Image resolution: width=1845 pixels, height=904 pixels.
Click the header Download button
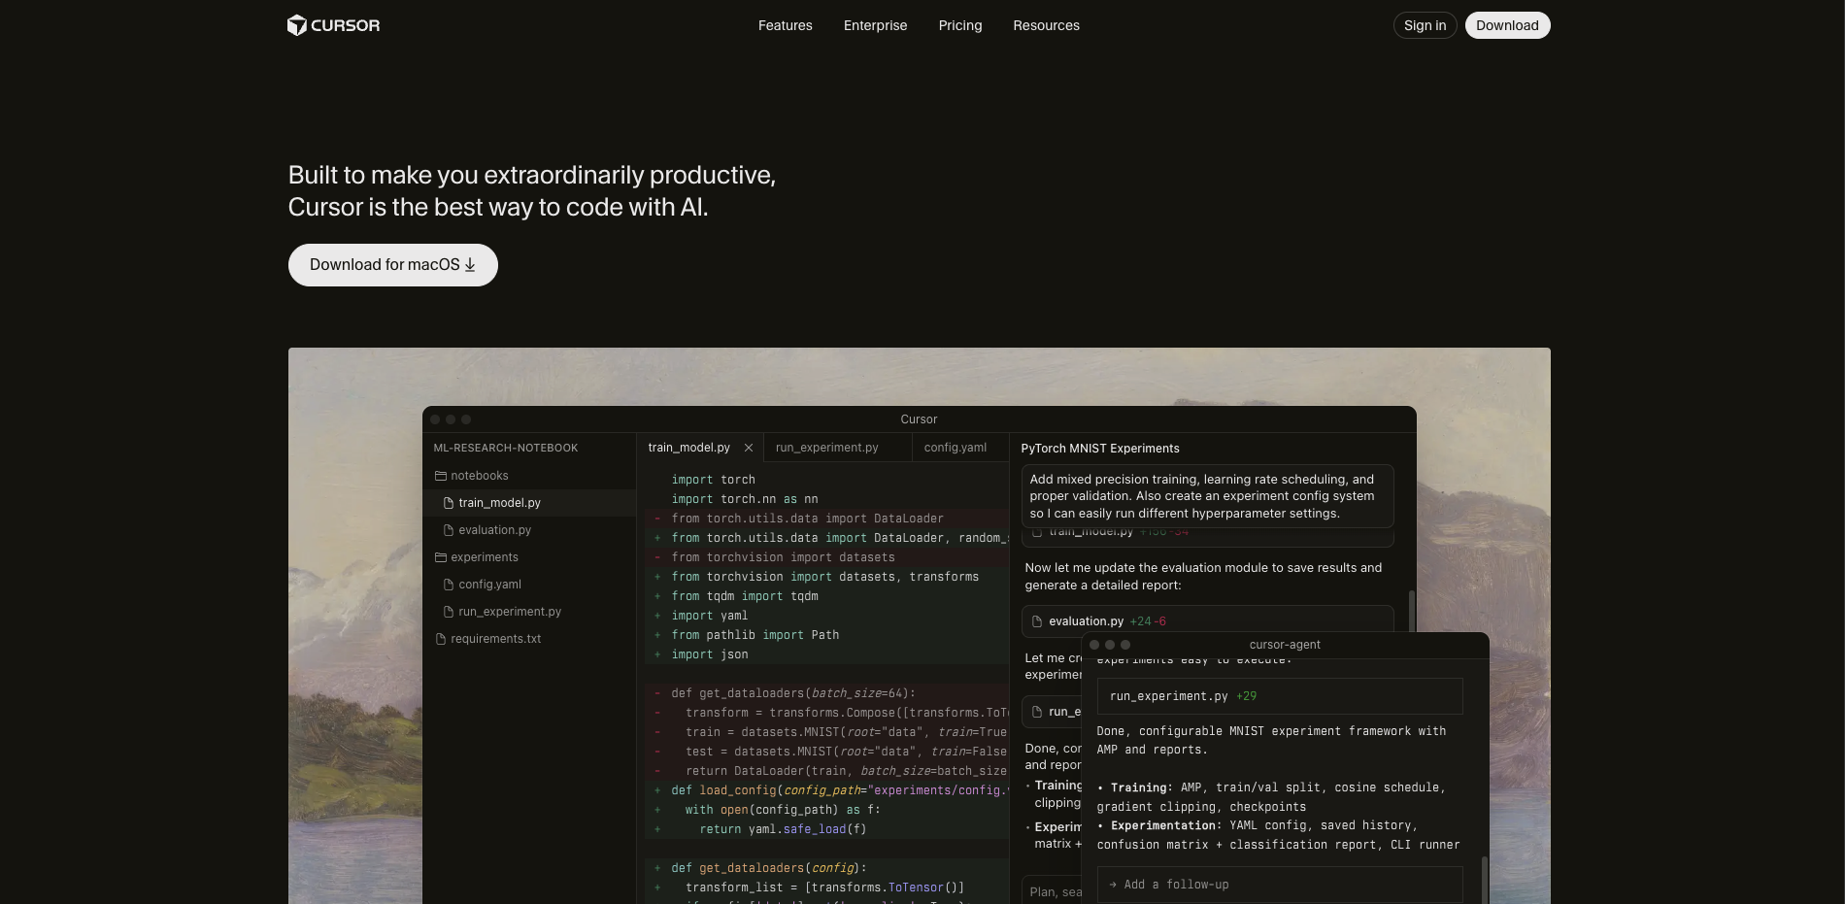pos(1507,25)
